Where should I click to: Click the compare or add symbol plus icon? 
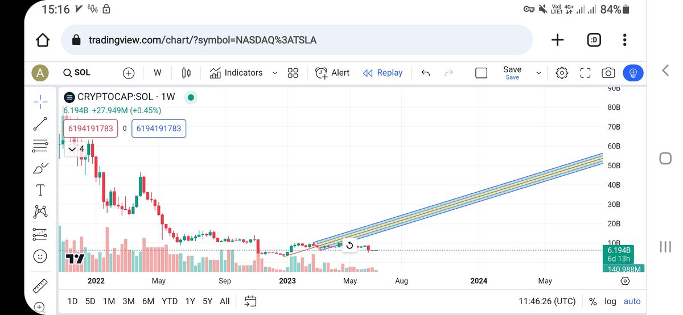(129, 73)
